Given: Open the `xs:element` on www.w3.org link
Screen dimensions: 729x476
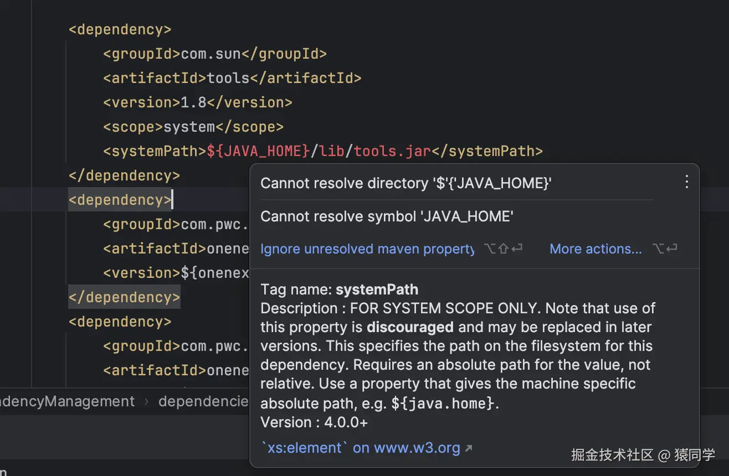Looking at the screenshot, I should [360, 448].
